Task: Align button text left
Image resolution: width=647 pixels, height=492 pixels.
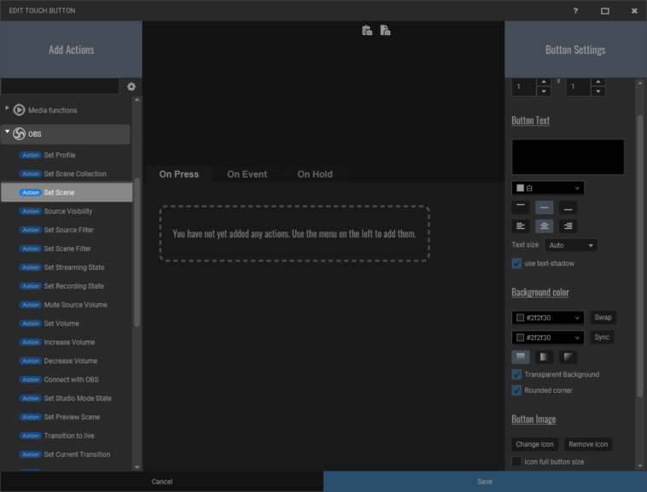Action: click(521, 225)
